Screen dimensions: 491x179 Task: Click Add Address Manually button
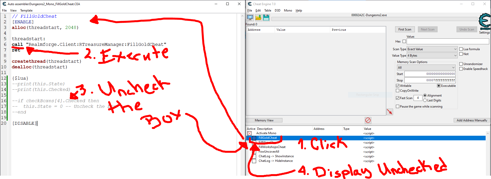[472, 120]
